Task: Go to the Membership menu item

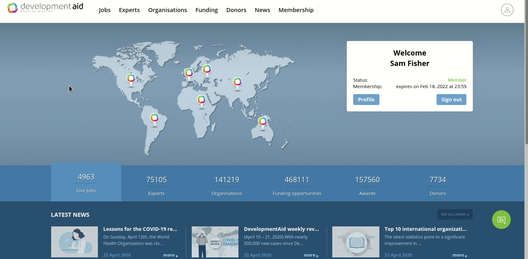Action: tap(296, 10)
